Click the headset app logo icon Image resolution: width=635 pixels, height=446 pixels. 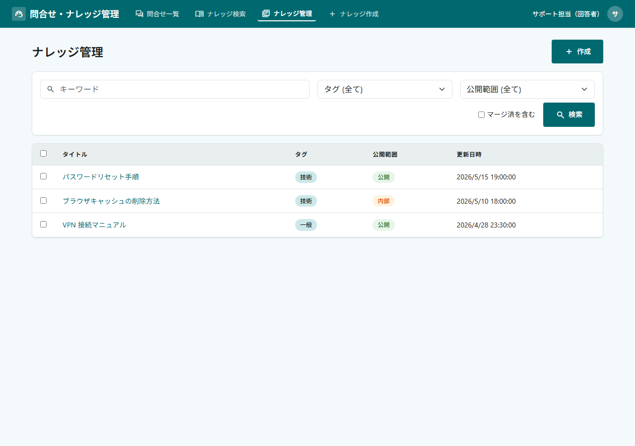point(19,14)
